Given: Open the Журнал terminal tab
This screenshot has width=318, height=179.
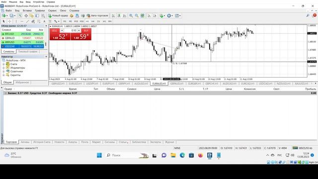Looking at the screenshot, I should coord(169,142).
